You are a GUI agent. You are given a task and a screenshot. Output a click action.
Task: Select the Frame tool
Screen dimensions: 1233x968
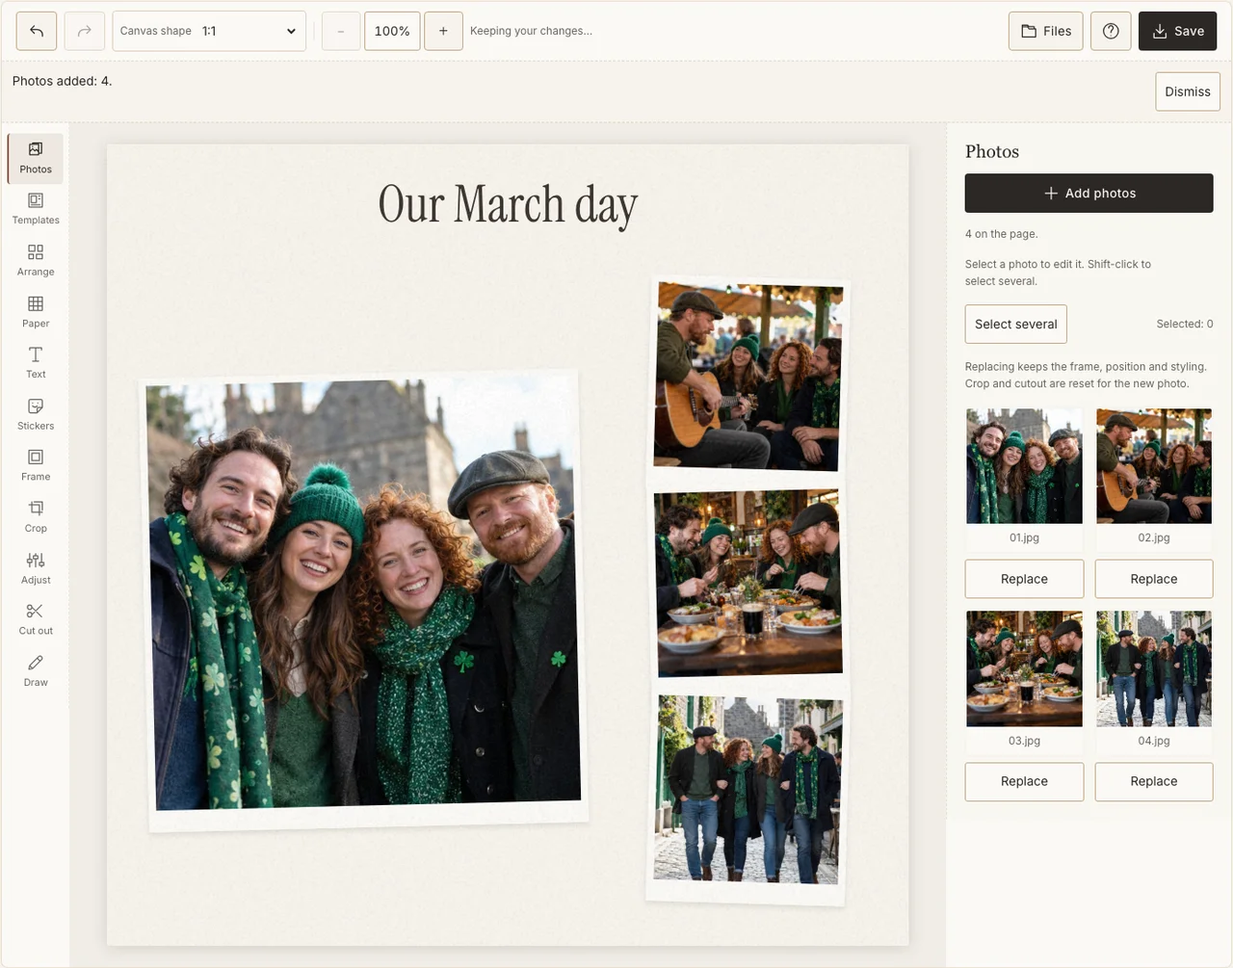36,466
